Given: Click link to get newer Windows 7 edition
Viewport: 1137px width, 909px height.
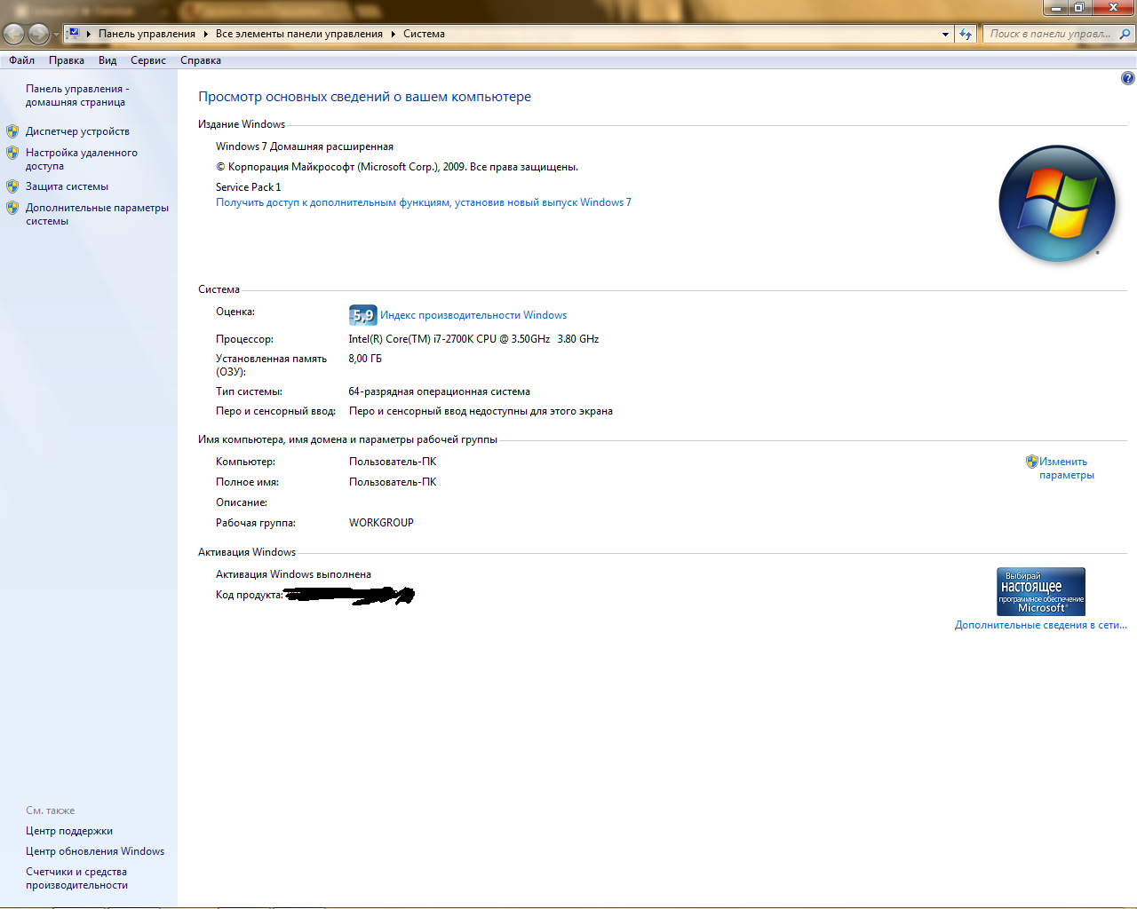Looking at the screenshot, I should click(424, 202).
